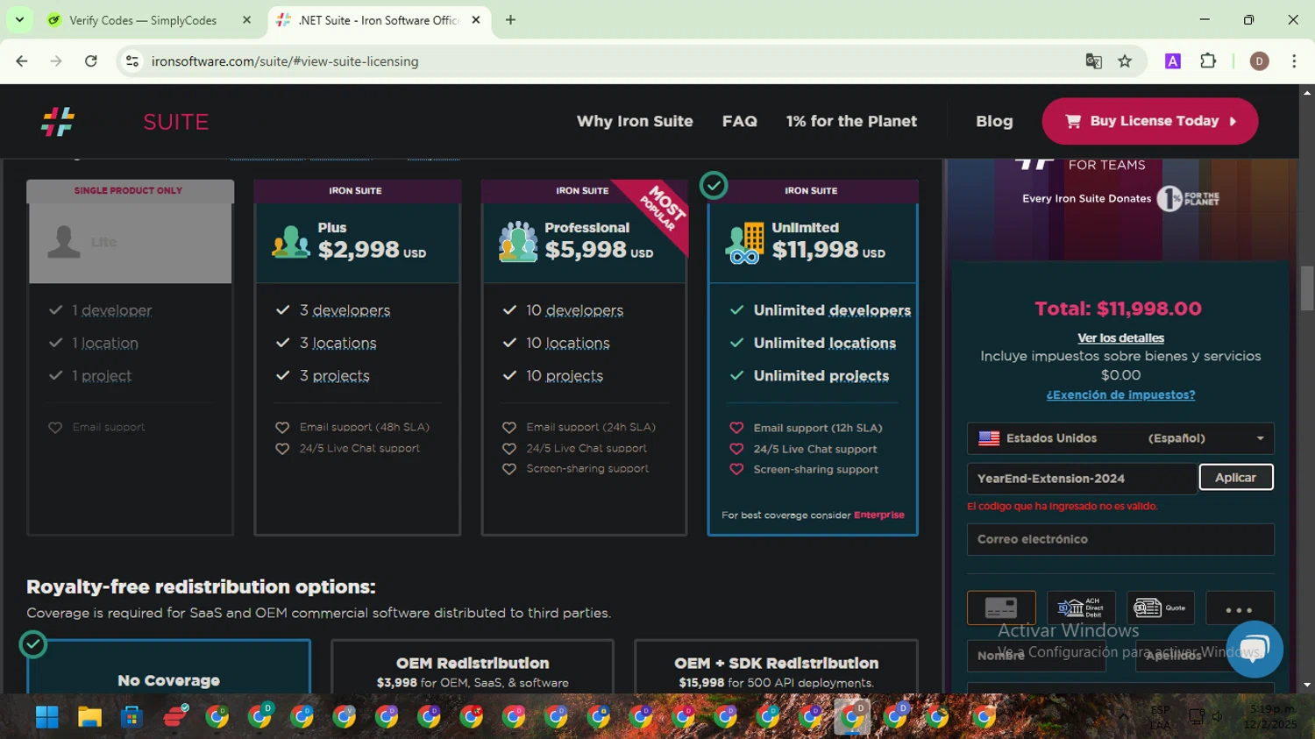This screenshot has width=1315, height=739.
Task: Go back with the browser back arrow
Action: [22, 61]
